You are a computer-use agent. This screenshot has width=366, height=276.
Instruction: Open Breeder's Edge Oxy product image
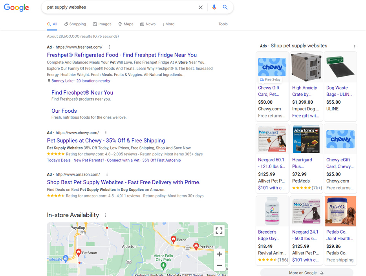coord(272,211)
